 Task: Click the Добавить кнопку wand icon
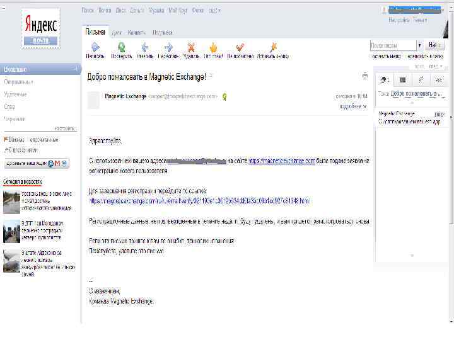coord(273,47)
